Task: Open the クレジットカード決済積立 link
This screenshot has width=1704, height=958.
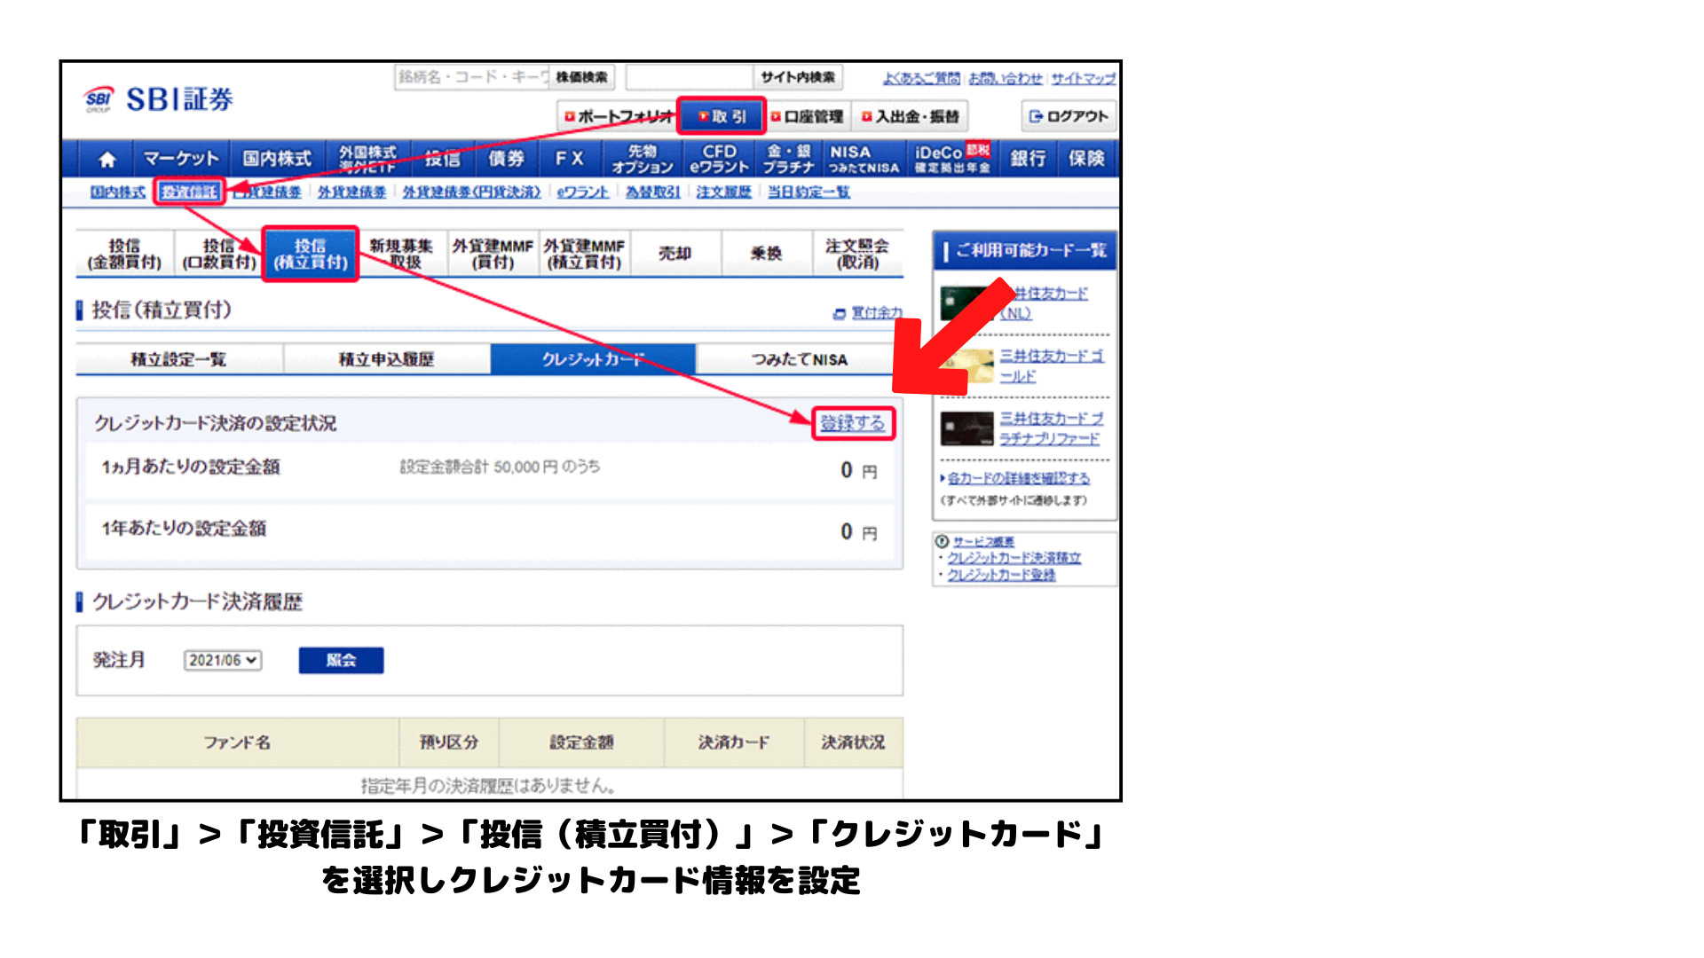Action: (x=1014, y=558)
